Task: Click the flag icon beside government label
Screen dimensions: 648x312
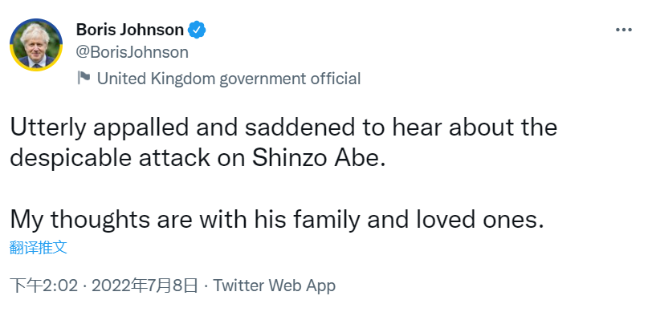Action: pyautogui.click(x=84, y=78)
